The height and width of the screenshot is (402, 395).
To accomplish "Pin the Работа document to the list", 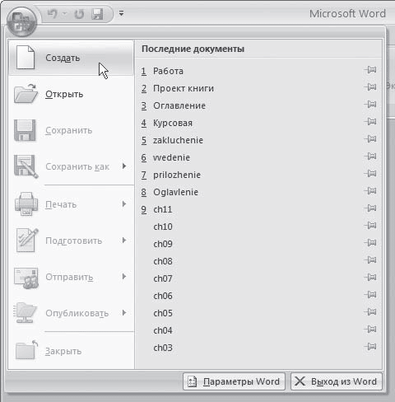I will click(370, 70).
